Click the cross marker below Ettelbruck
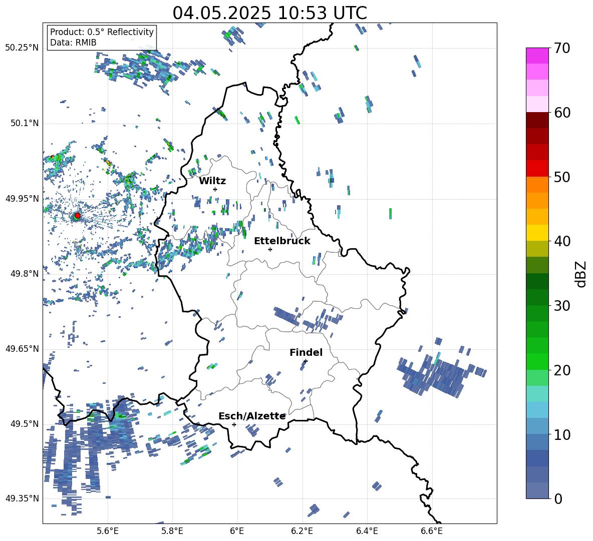The image size is (593, 541). [270, 249]
